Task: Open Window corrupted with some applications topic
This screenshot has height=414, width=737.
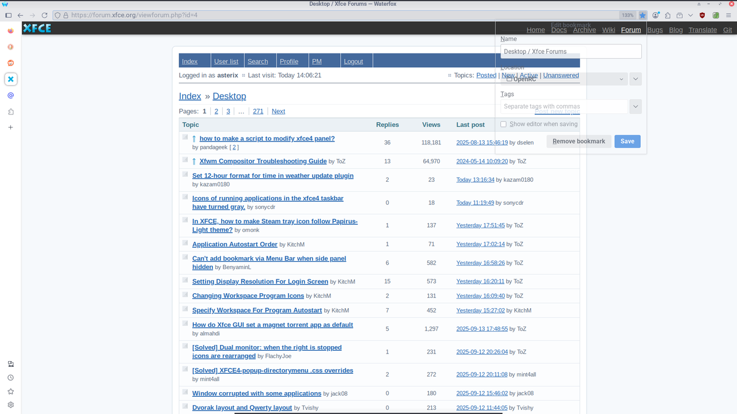Action: coord(257,394)
